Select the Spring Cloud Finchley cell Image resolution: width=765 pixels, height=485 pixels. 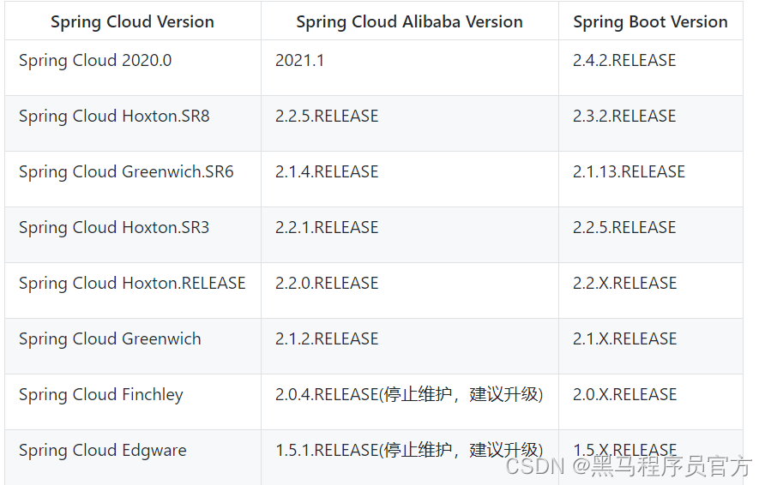pos(101,395)
